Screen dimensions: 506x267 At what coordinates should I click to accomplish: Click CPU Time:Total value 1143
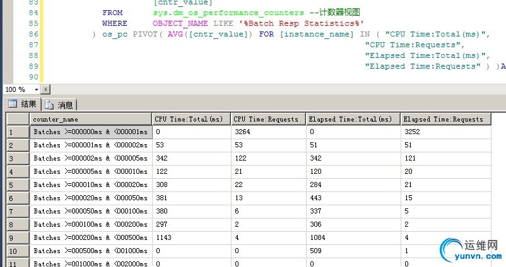coord(192,237)
